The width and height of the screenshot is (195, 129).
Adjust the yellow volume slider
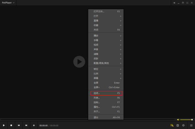[186, 120]
